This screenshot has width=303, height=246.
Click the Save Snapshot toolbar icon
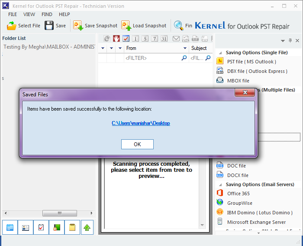pyautogui.click(x=78, y=26)
